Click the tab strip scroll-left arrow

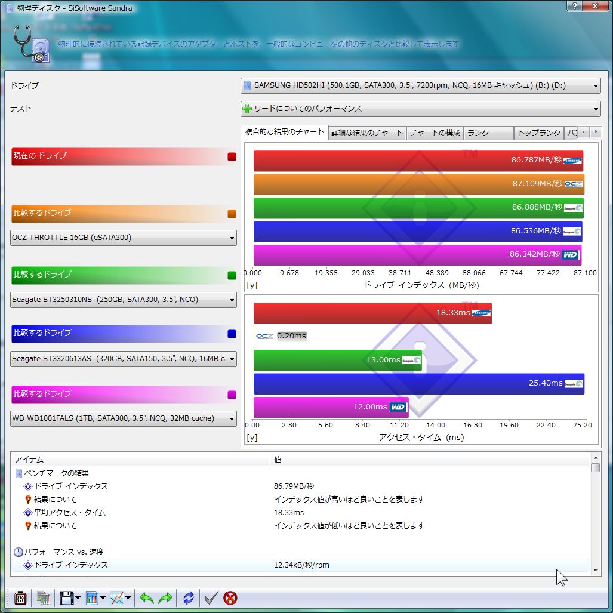coord(583,132)
